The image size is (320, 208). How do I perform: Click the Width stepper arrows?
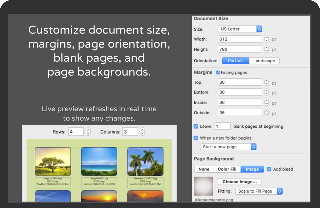267,39
